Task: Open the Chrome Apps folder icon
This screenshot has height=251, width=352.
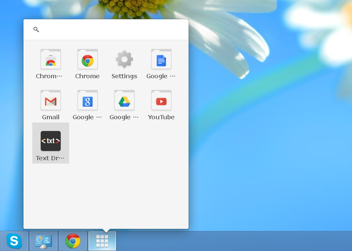Action: 50,59
